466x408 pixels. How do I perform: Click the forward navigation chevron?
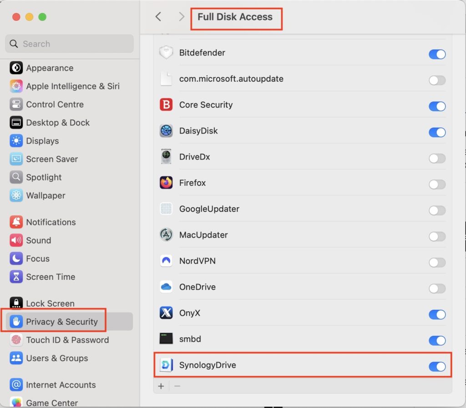click(x=182, y=17)
